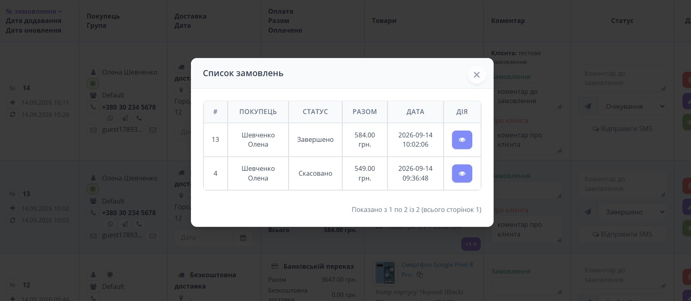Click the Скасовано status cell in the dialog
691x301 pixels.
(315, 173)
